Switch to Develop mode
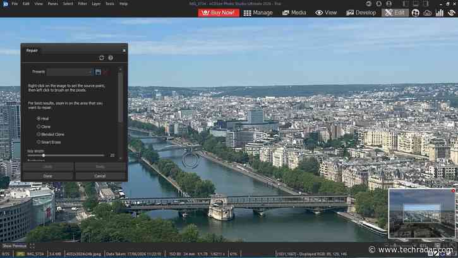Viewport: 458px width, 258px height. (x=361, y=13)
